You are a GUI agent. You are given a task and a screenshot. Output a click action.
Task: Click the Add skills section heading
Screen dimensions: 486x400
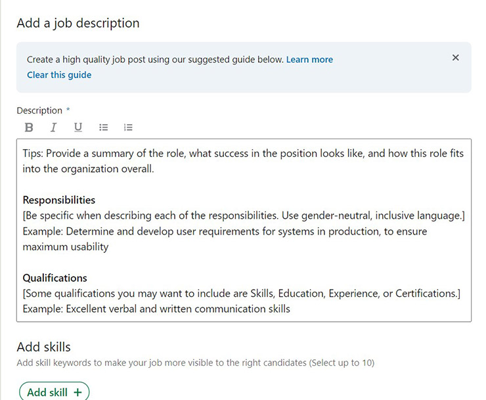[x=44, y=347]
